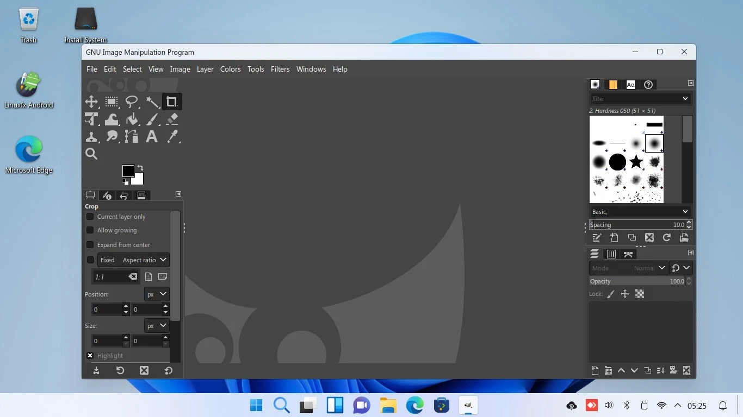Screen dimensions: 743x417
Task: Select the Free Select lasso tool
Action: point(132,102)
